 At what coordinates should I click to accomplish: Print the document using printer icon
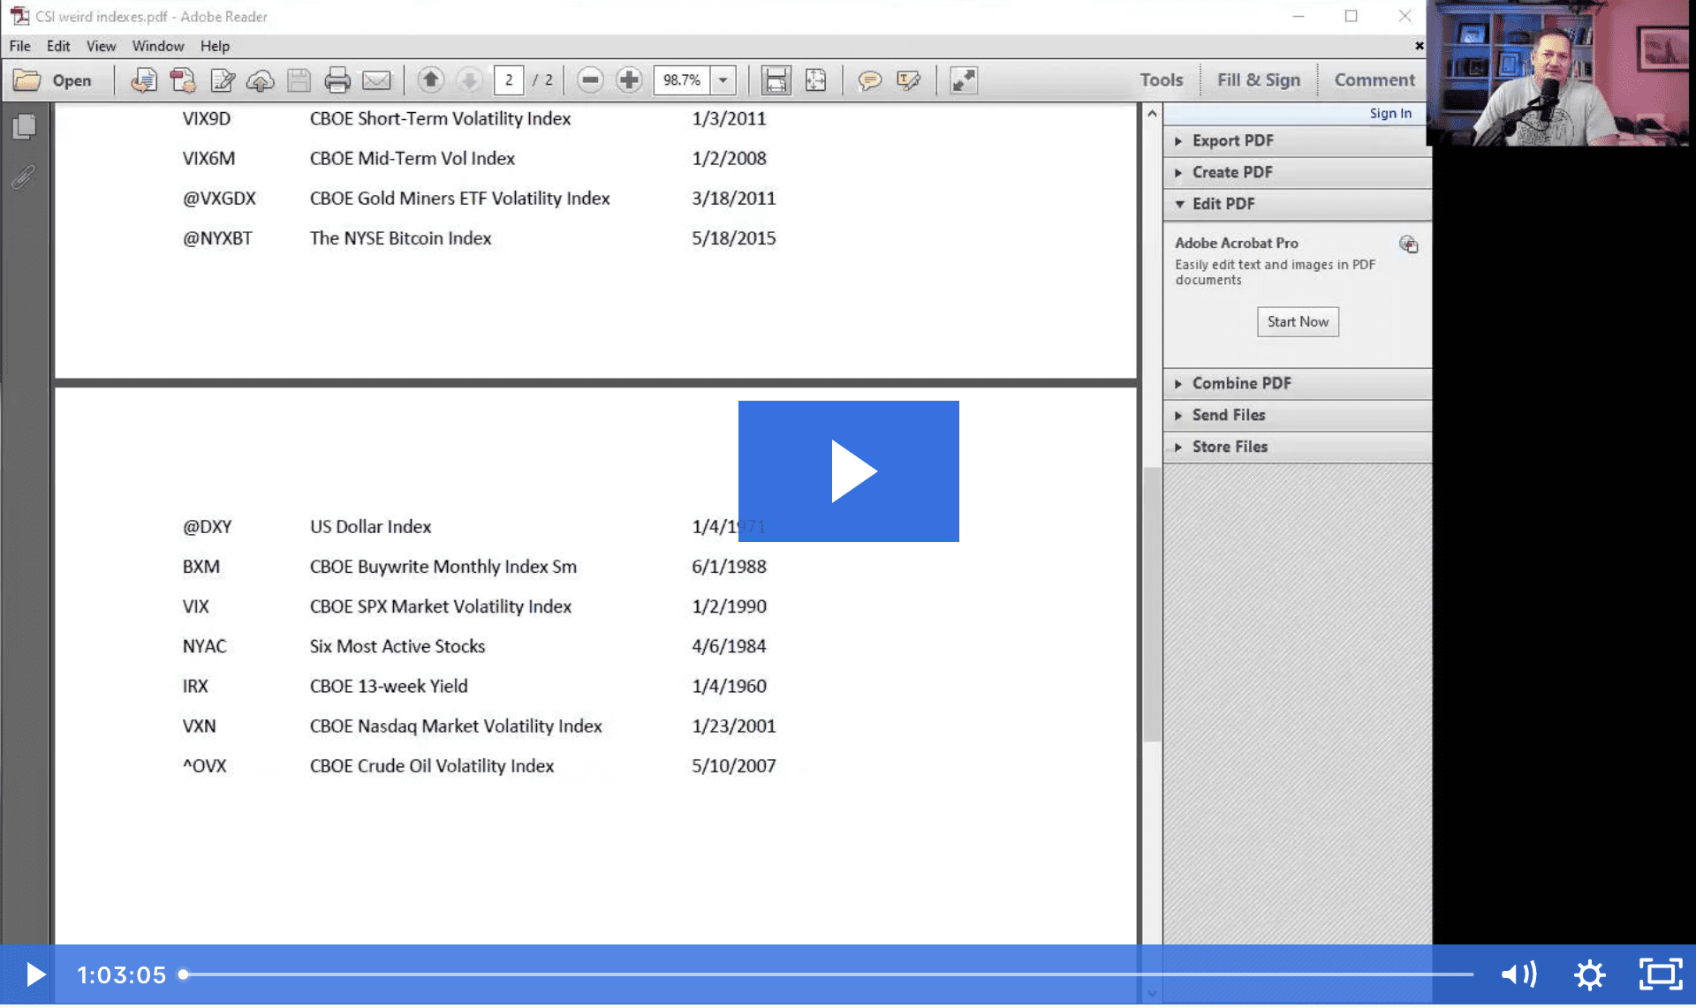(337, 80)
